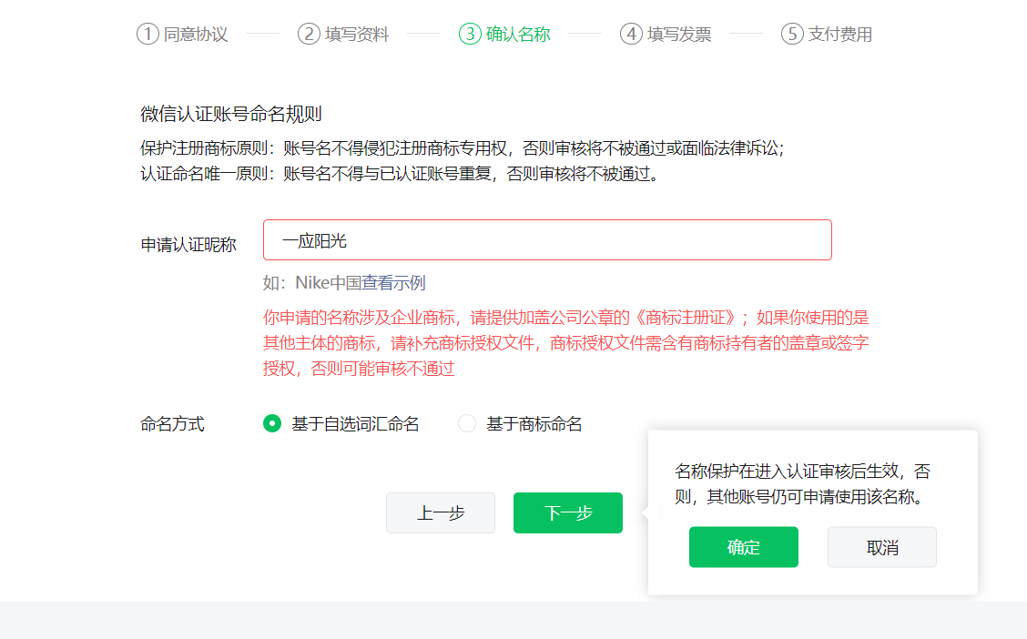Screen dimensions: 1027x639
Task: Click step 3 确认名称
Action: 504,34
